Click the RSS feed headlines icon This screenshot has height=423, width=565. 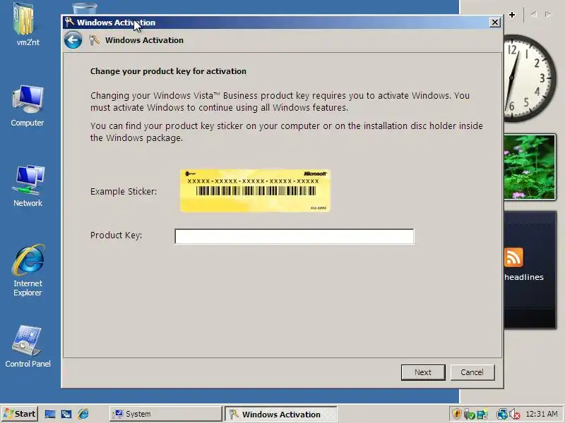pyautogui.click(x=513, y=257)
